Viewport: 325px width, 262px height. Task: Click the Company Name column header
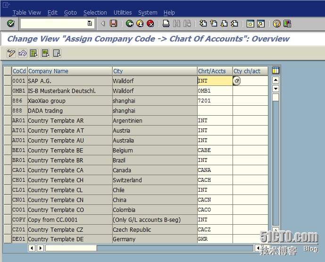70,71
